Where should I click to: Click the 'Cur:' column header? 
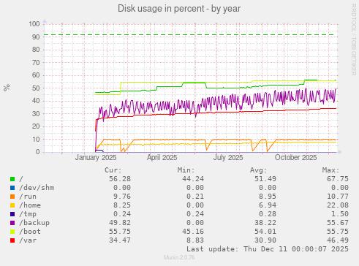pyautogui.click(x=113, y=170)
